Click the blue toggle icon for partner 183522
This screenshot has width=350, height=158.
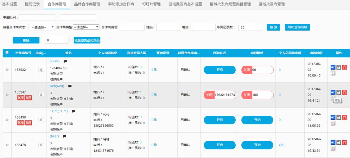point(333,67)
